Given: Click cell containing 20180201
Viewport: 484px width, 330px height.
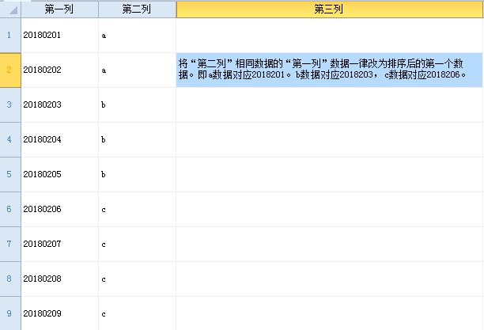Looking at the screenshot, I should click(60, 36).
